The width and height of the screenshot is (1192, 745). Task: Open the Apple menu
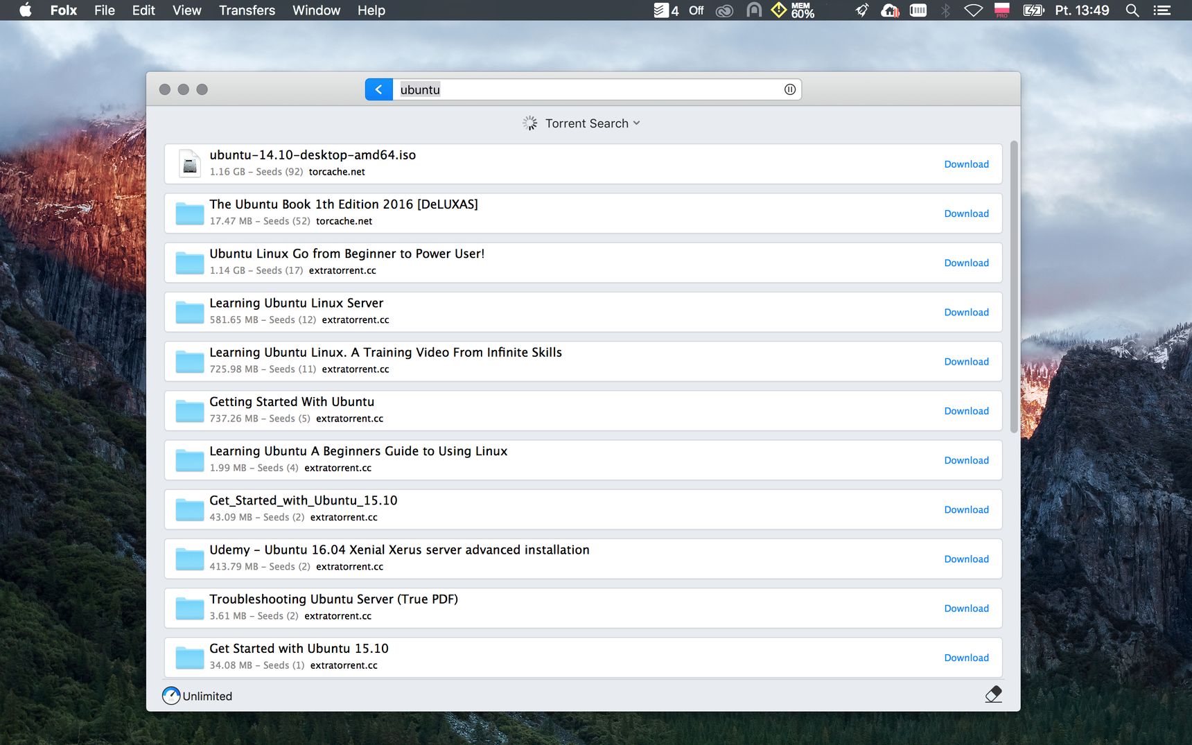pyautogui.click(x=26, y=10)
